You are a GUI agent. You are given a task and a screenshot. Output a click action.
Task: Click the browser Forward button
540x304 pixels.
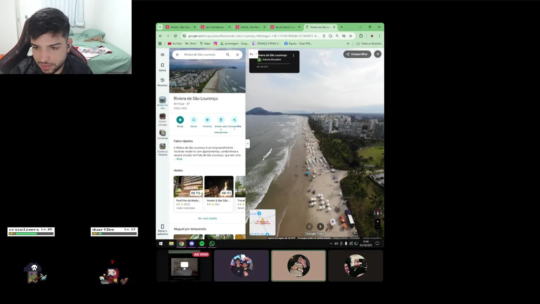[x=167, y=36]
